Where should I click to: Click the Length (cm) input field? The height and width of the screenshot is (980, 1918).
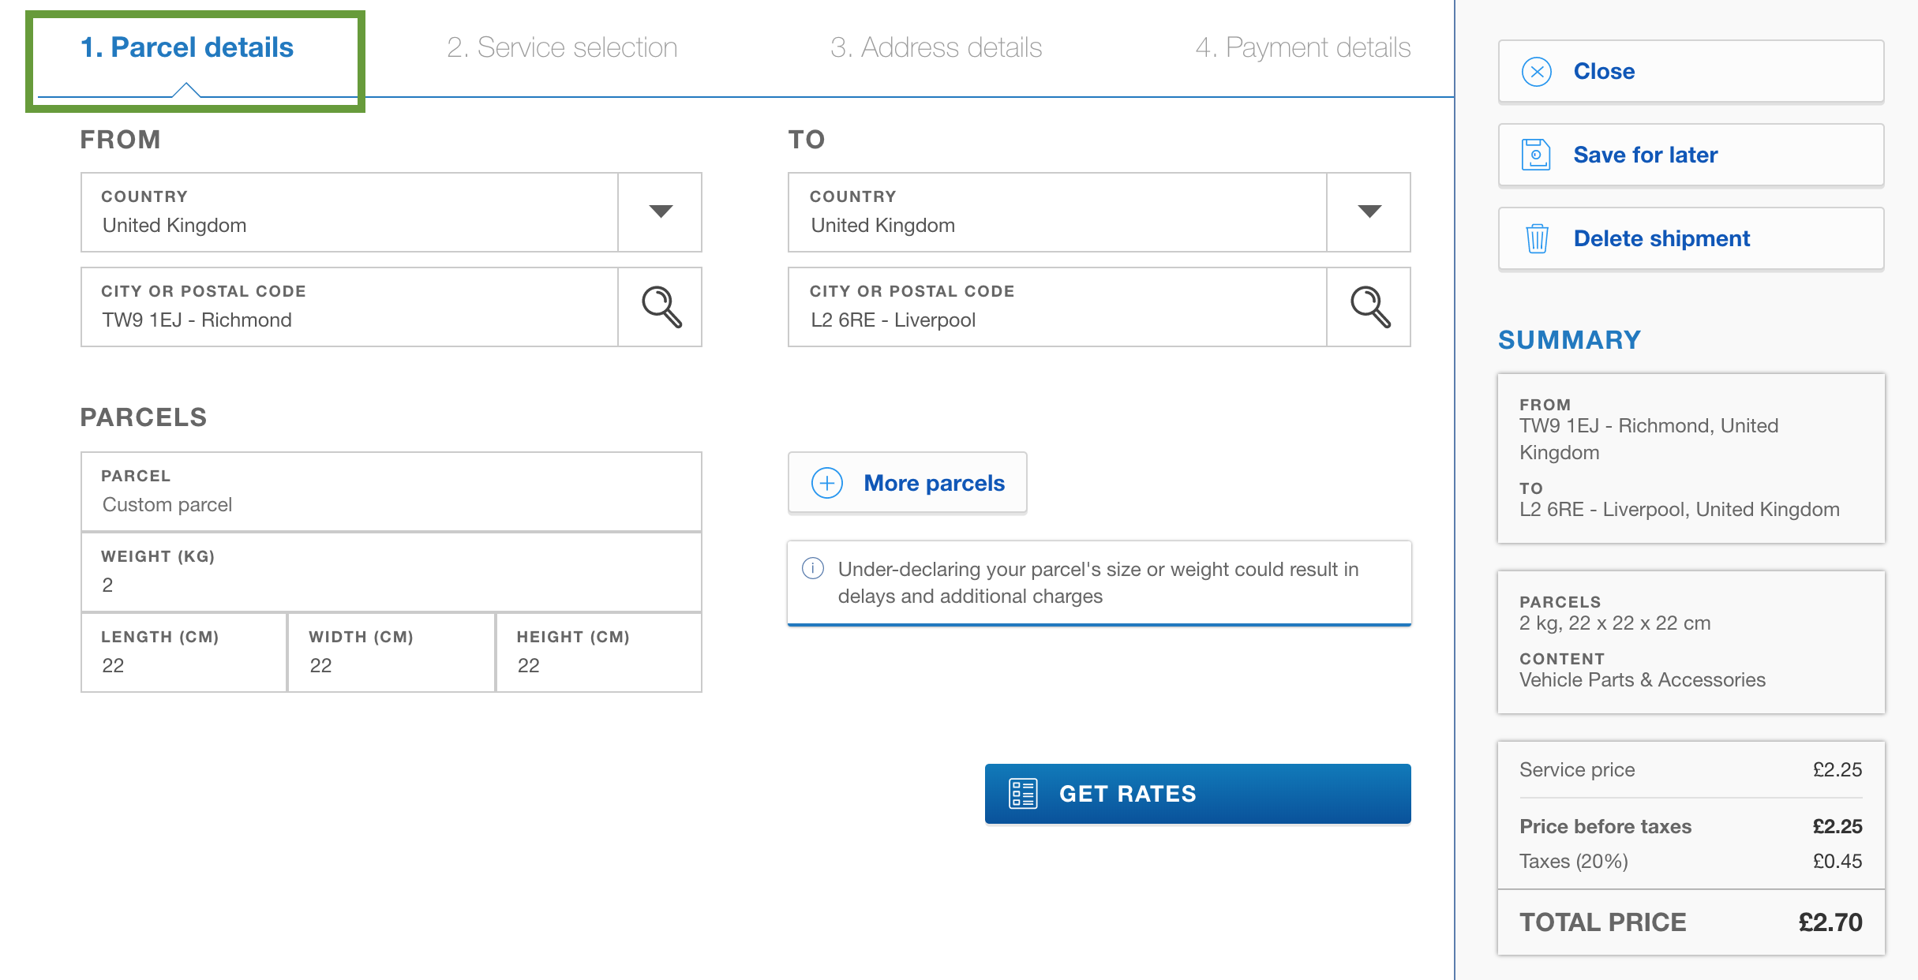point(184,653)
